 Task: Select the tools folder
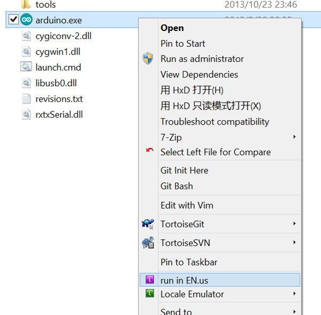tap(45, 5)
